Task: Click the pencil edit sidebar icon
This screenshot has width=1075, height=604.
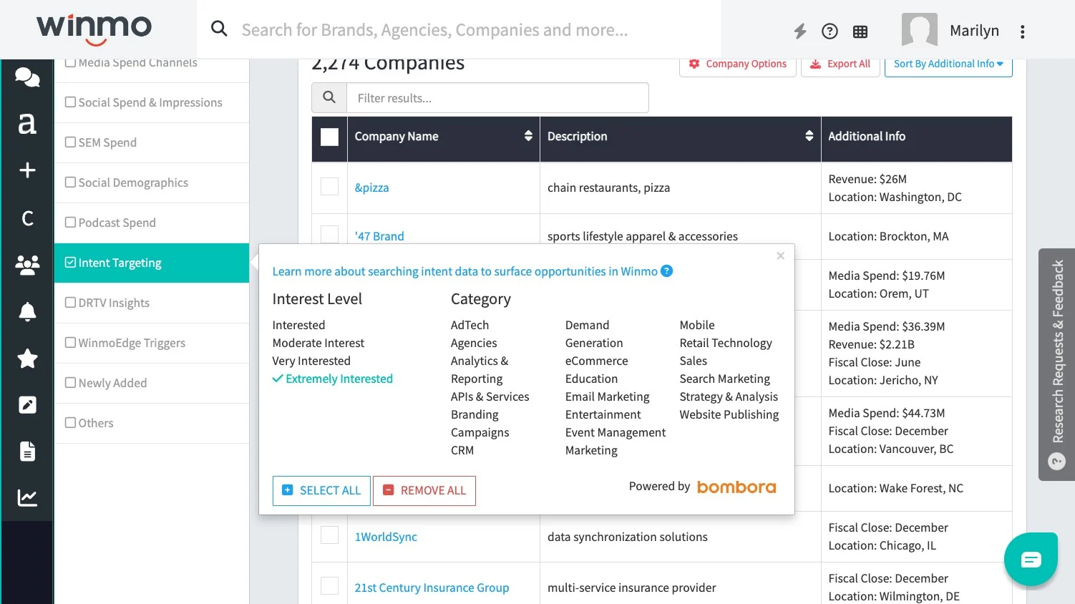Action: coord(27,405)
